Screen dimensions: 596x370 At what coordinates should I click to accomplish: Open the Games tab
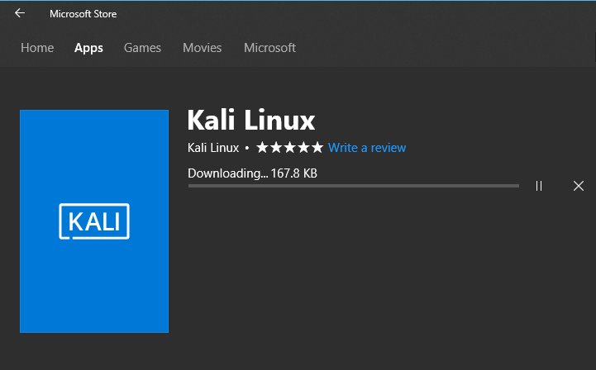pos(142,48)
